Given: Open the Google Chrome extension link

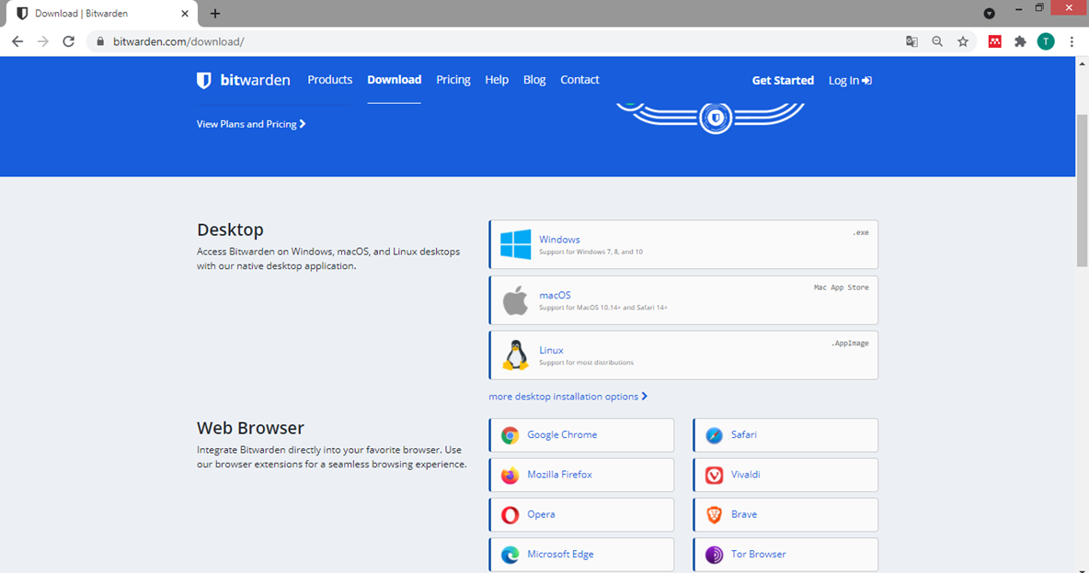Looking at the screenshot, I should (x=581, y=435).
